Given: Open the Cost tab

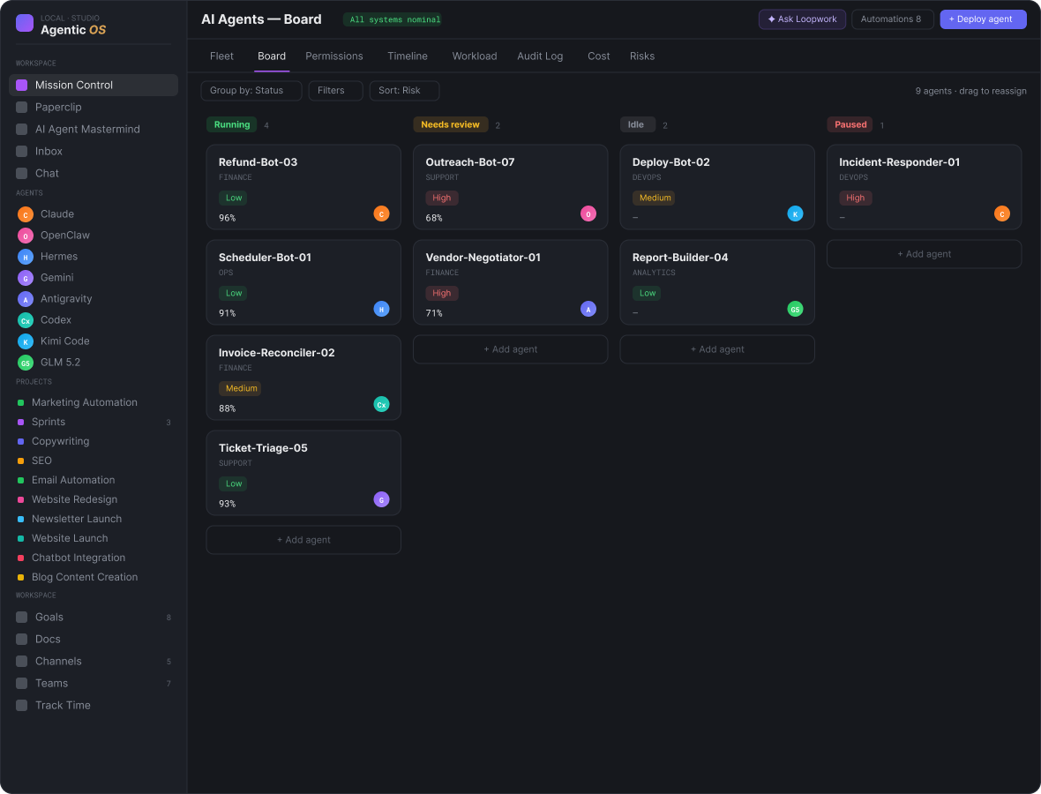Looking at the screenshot, I should (x=599, y=56).
